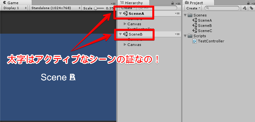Image resolution: width=255 pixels, height=122 pixels.
Task: Open the search by label filter icon
Action: point(251,8)
